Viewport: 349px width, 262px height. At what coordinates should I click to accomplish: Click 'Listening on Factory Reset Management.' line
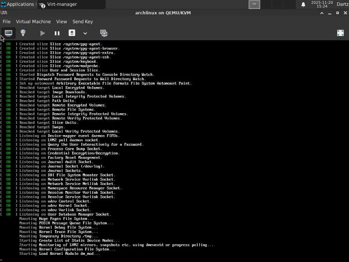(61, 158)
